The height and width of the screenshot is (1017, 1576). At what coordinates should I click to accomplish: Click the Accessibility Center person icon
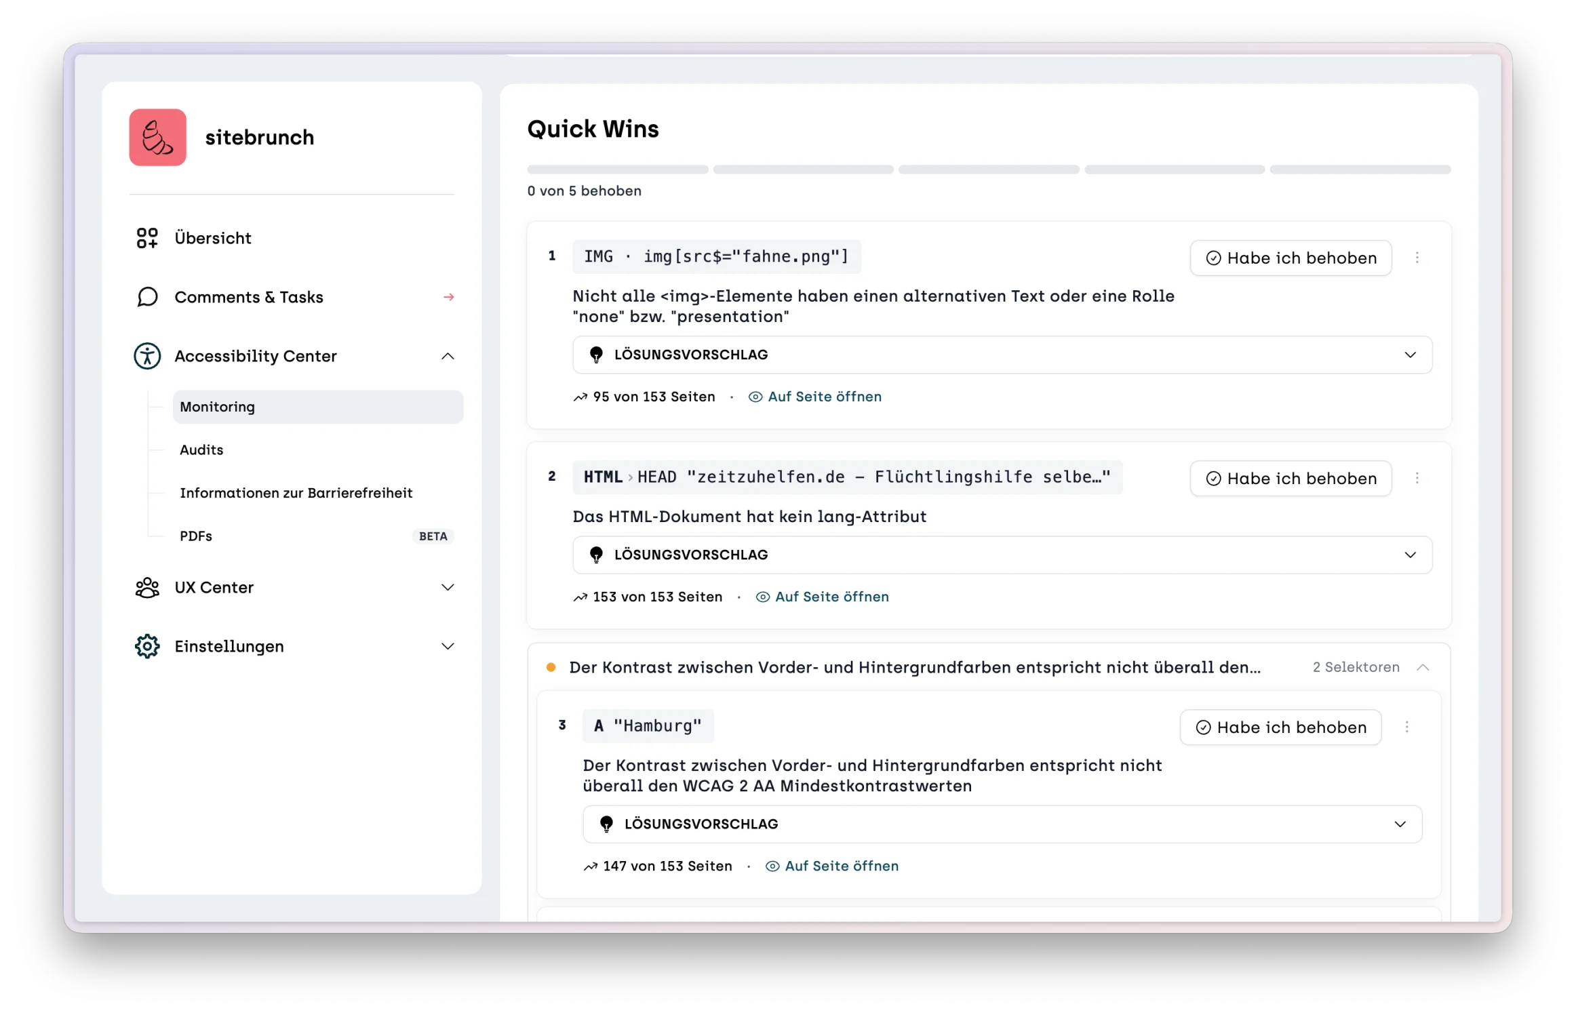146,355
